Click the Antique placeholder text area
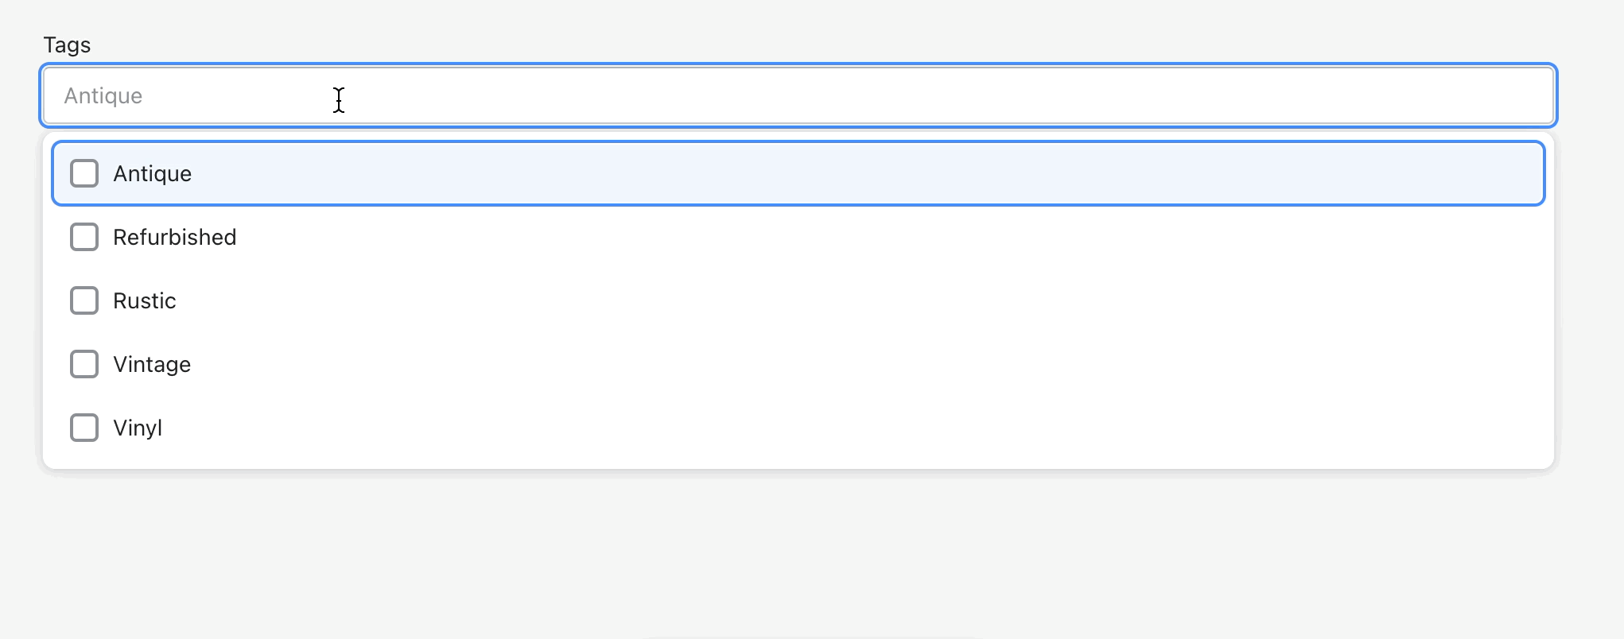 (103, 95)
